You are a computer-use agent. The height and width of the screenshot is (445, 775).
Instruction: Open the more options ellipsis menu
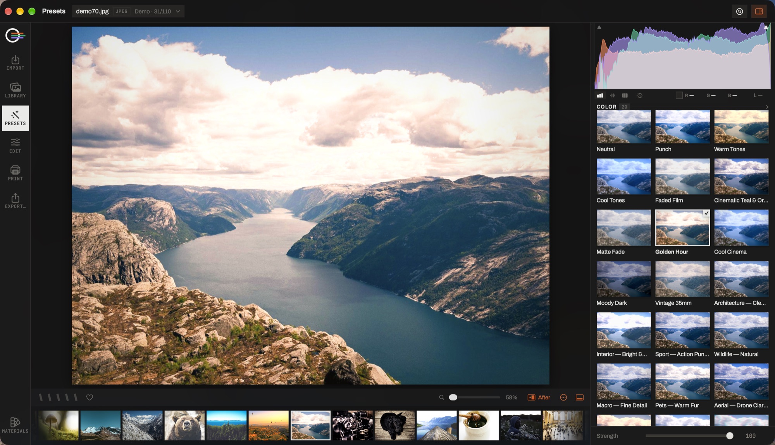point(563,397)
